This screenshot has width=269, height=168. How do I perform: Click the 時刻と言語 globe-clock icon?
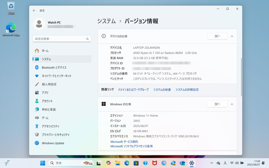pyautogui.click(x=37, y=110)
